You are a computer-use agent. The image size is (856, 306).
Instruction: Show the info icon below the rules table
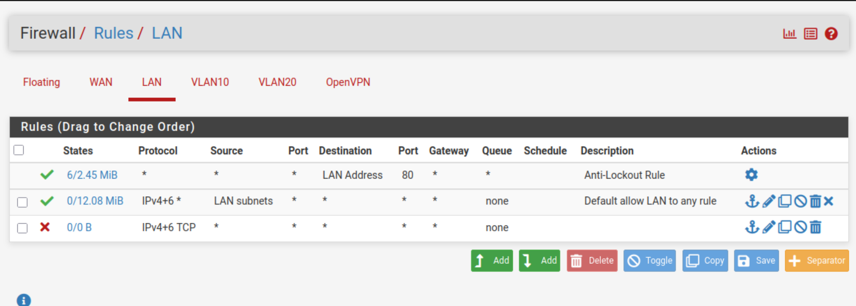(x=24, y=300)
